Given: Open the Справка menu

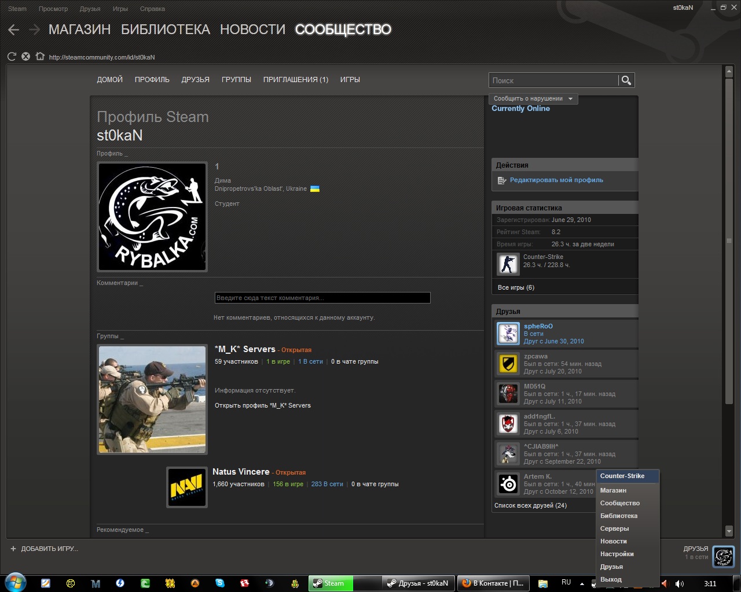Looking at the screenshot, I should coord(152,9).
